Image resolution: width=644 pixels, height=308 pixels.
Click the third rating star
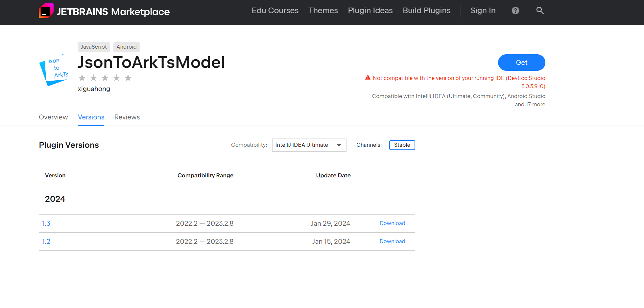click(105, 78)
